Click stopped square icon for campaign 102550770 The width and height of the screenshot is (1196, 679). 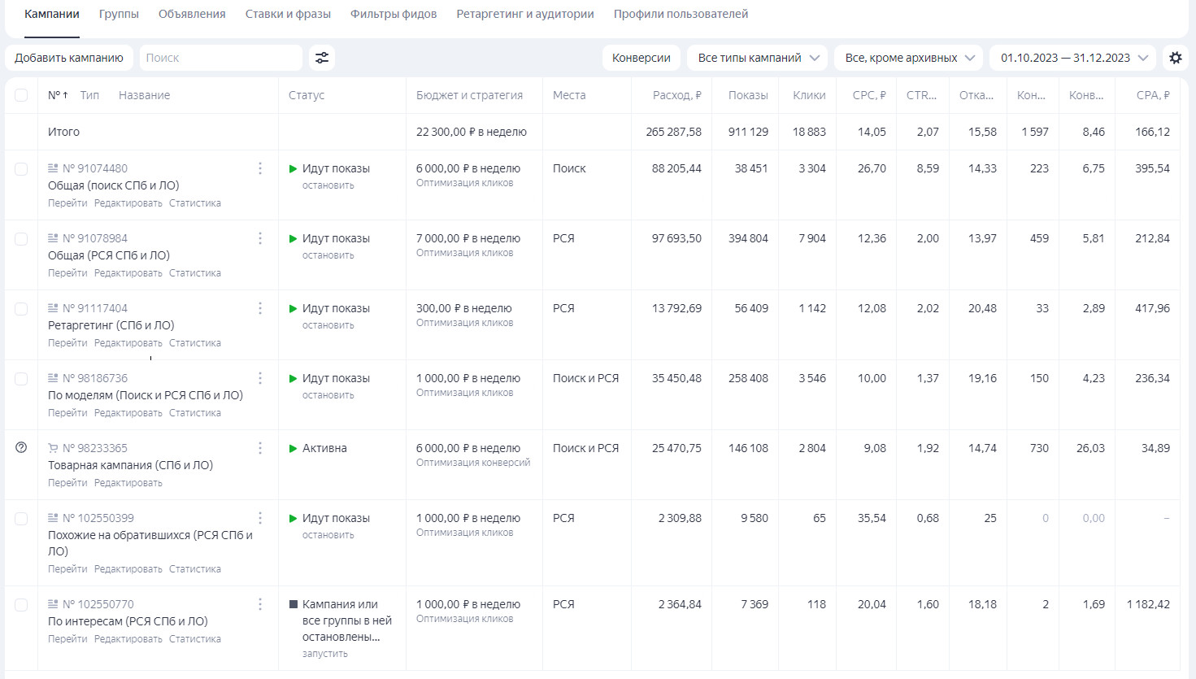pos(294,604)
